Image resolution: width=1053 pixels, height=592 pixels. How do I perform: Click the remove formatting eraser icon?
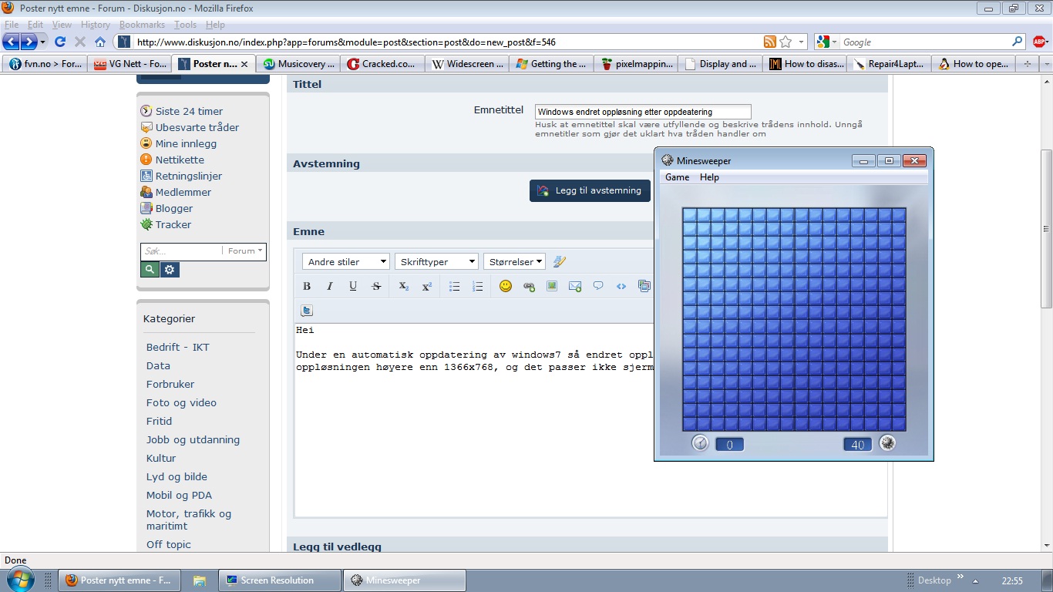560,261
